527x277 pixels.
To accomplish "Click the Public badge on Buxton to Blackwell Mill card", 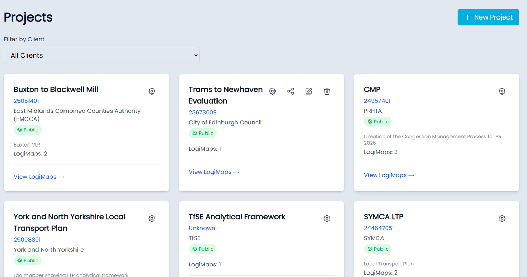I will click(x=28, y=130).
